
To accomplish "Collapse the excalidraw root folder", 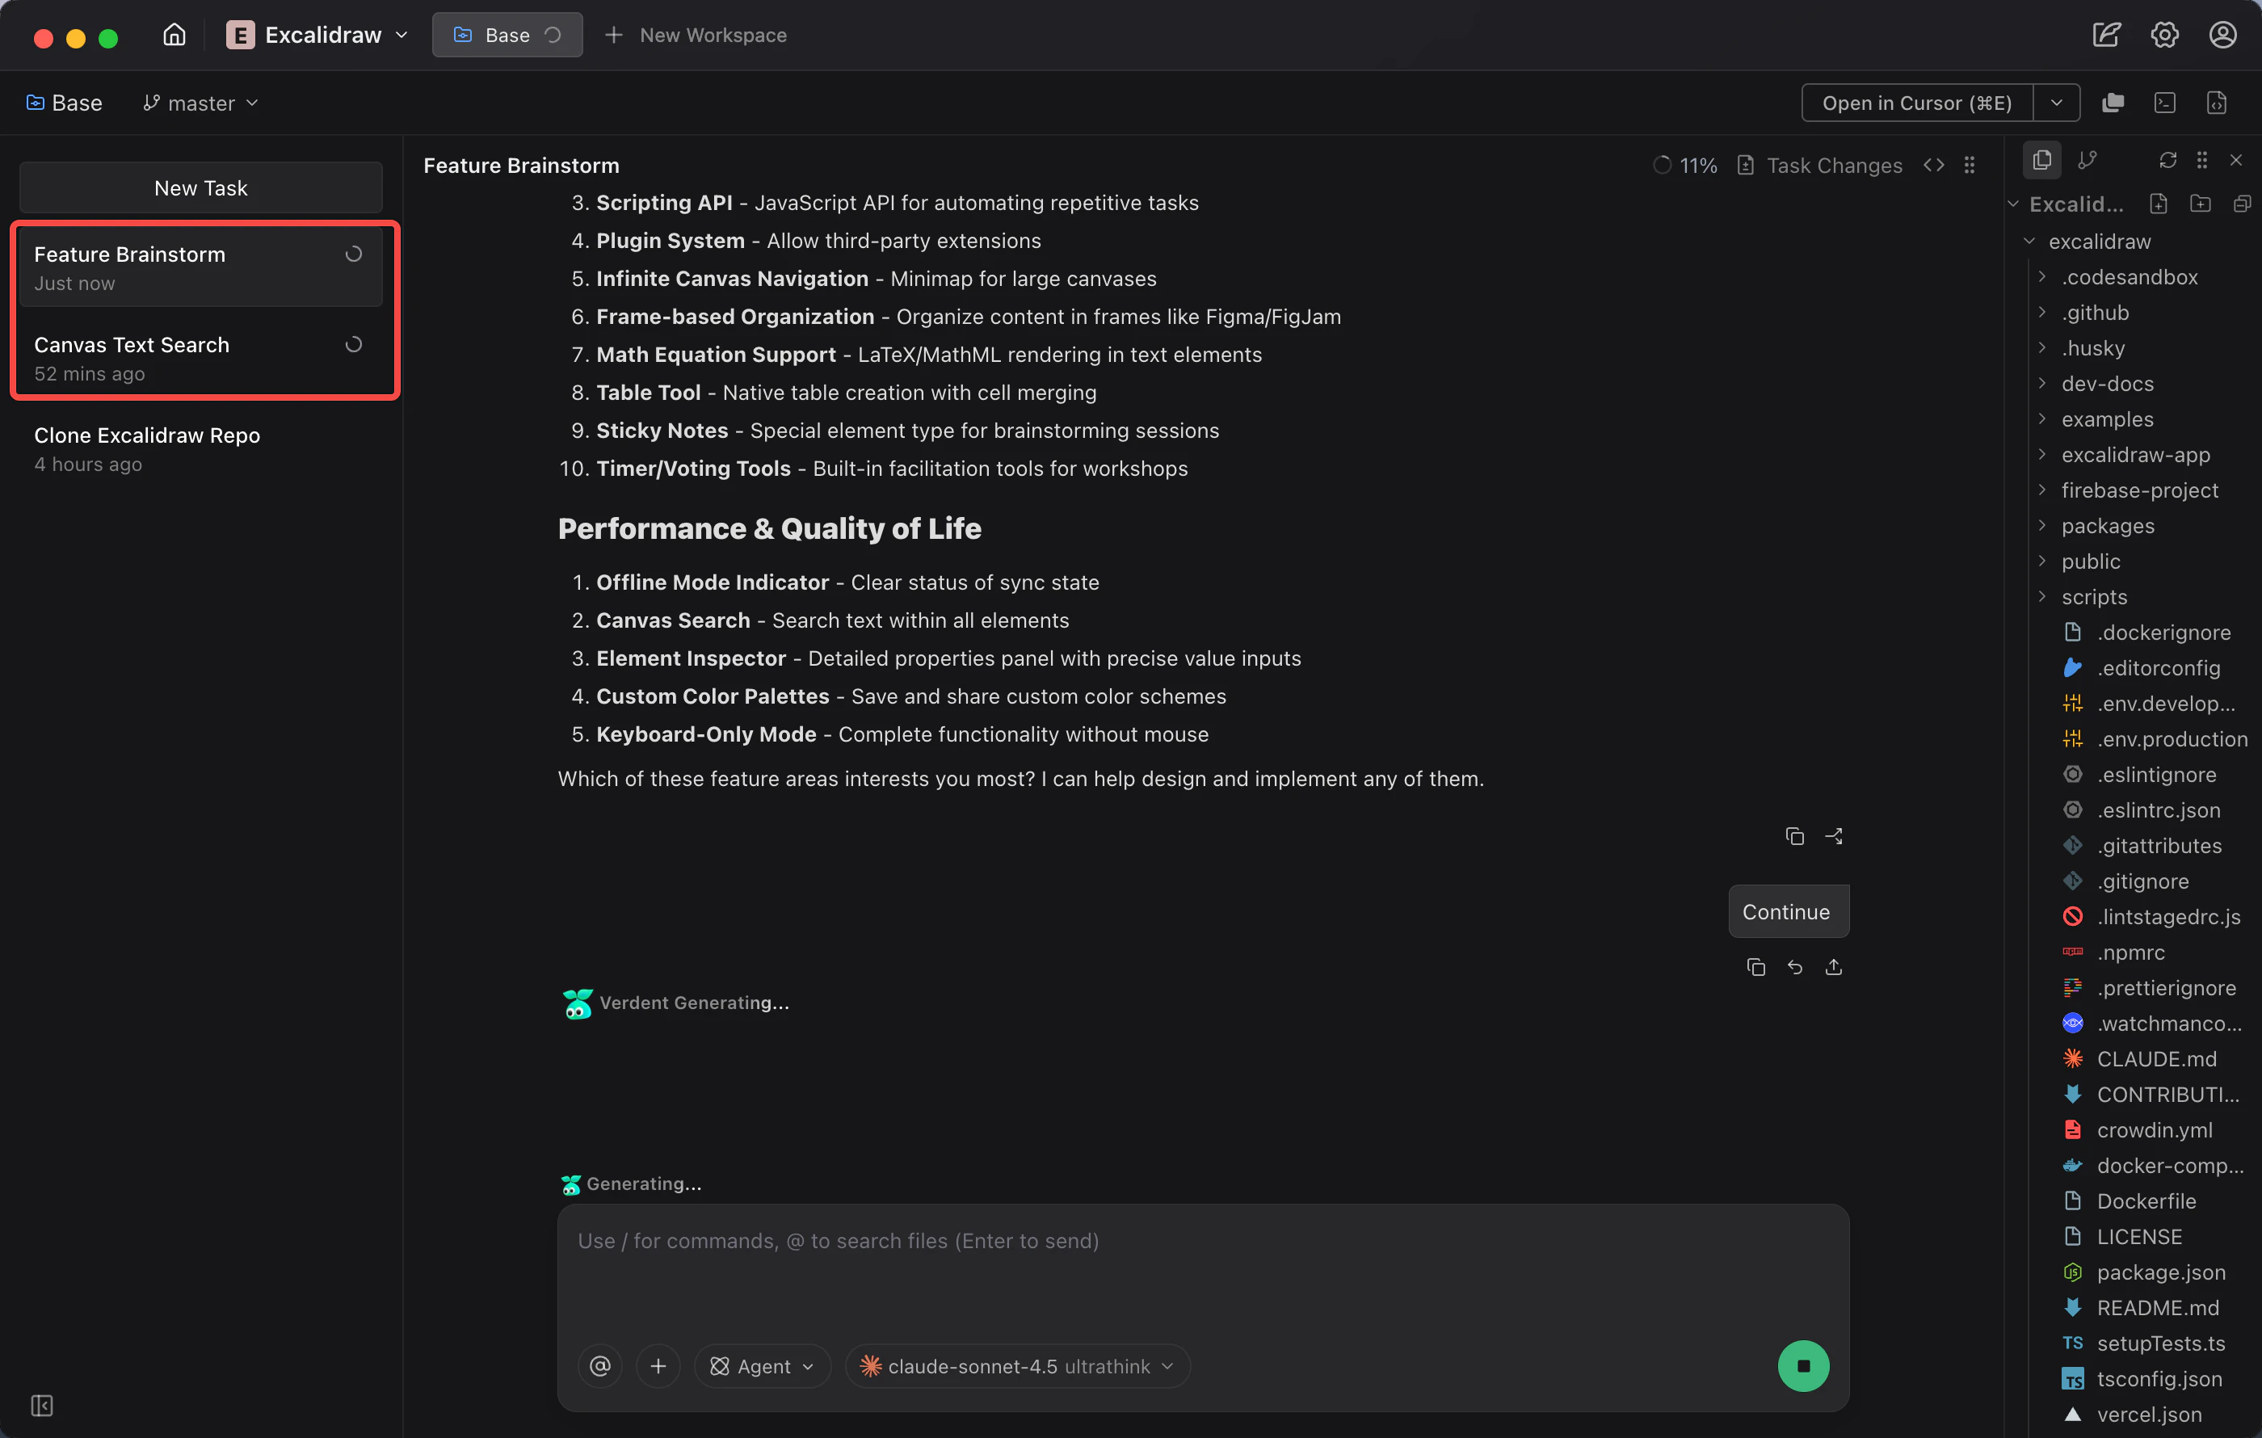I will (x=2029, y=242).
